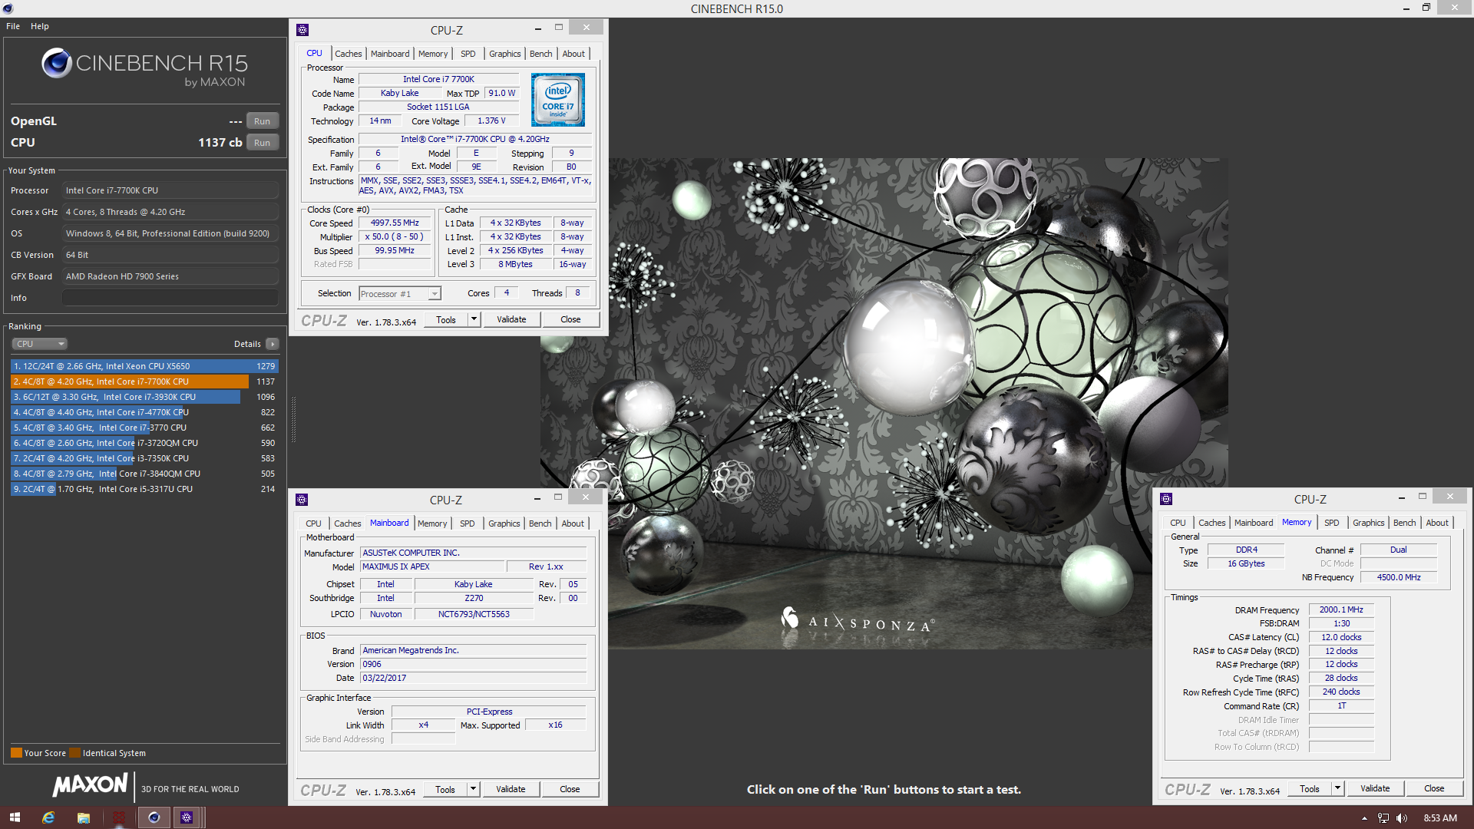Open the system clock showing 8:53 AM

(1440, 818)
